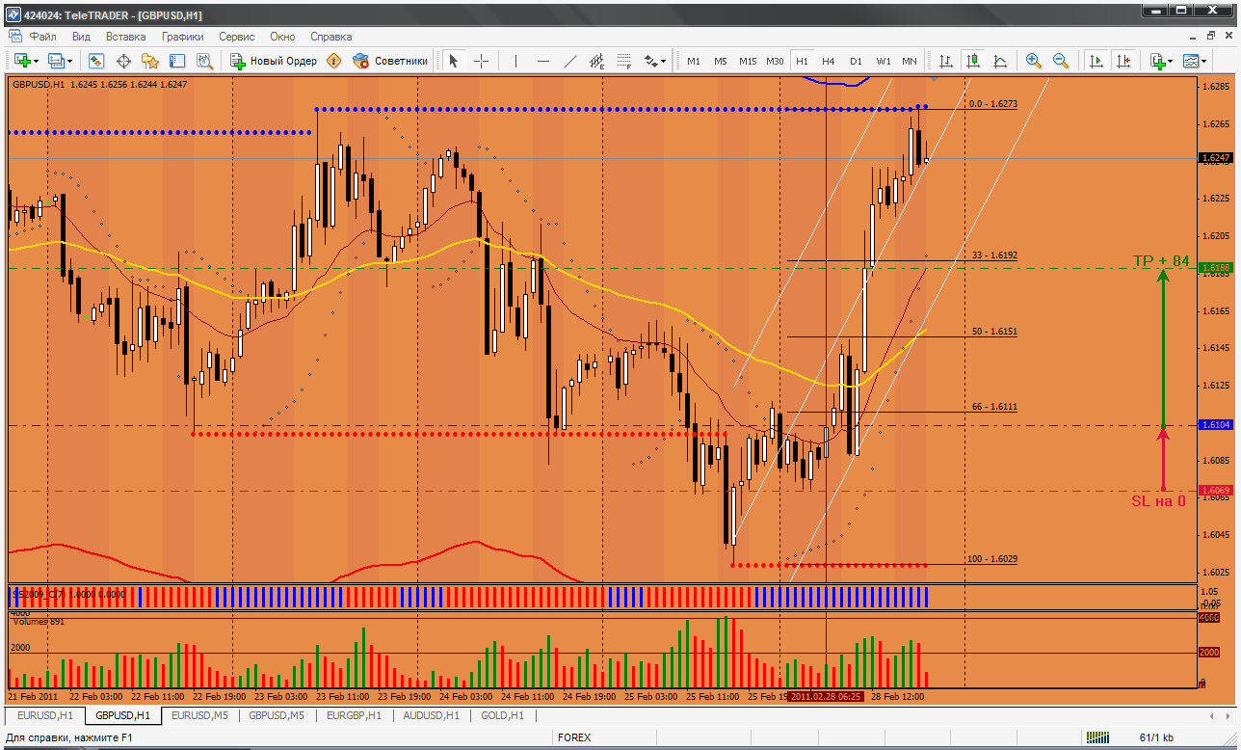Open the Data Window crosshair-circle icon
The height and width of the screenshot is (750, 1241).
point(123,61)
